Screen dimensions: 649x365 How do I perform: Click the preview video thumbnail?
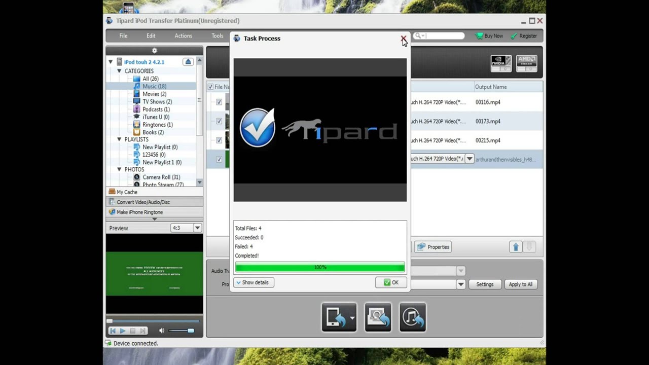[x=154, y=274]
